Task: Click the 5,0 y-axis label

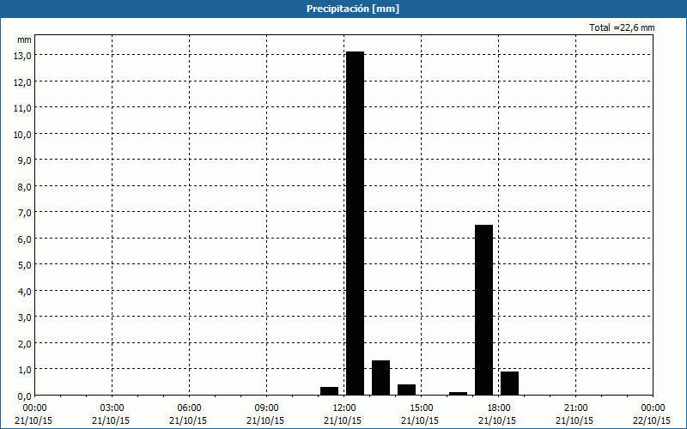Action: 25,265
